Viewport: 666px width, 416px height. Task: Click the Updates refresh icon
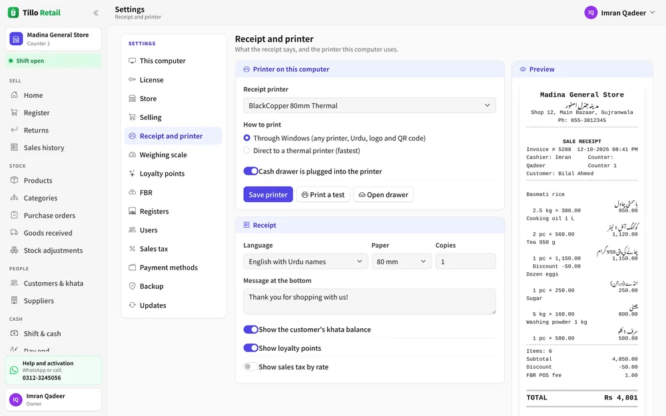[132, 305]
